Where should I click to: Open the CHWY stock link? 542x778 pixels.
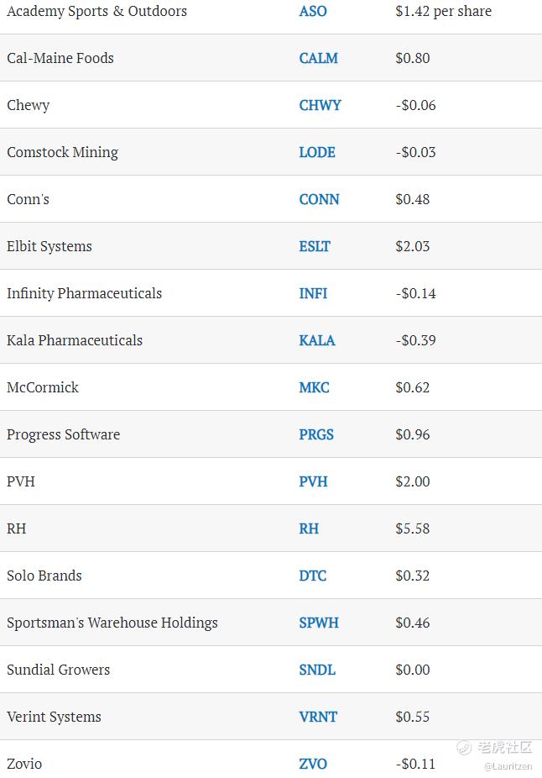coord(320,105)
